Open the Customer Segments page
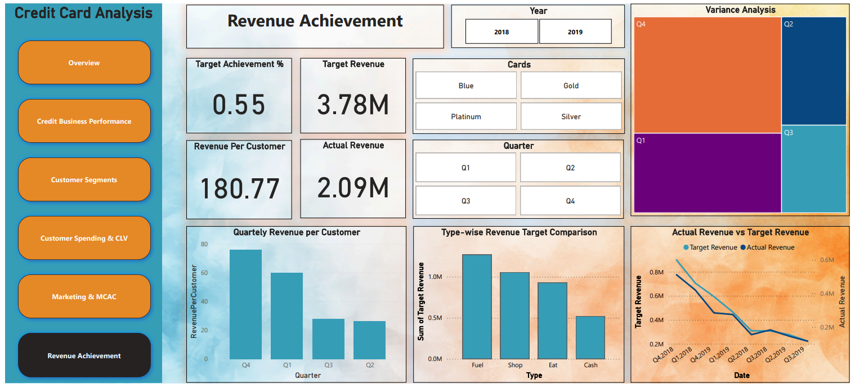Screen dimensions: 855x388 [x=84, y=180]
